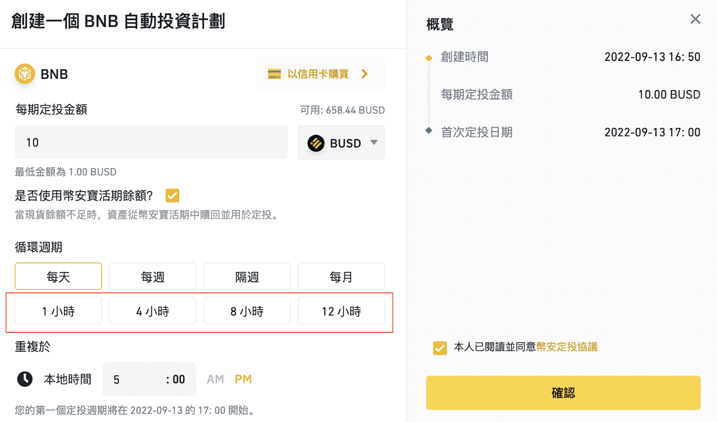Toggle the 幣安定投協議 agreement checkbox
Screen dimensions: 717x422
pos(440,348)
